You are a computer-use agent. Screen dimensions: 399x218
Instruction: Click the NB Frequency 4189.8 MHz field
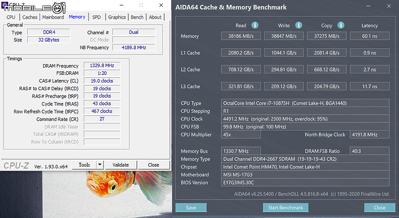(134, 47)
